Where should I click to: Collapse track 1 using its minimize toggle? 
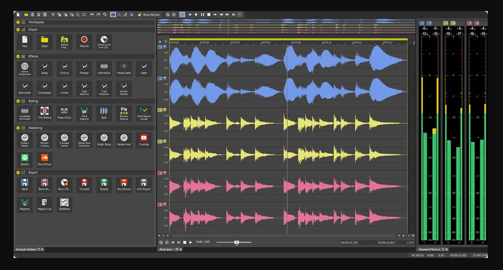click(x=165, y=46)
